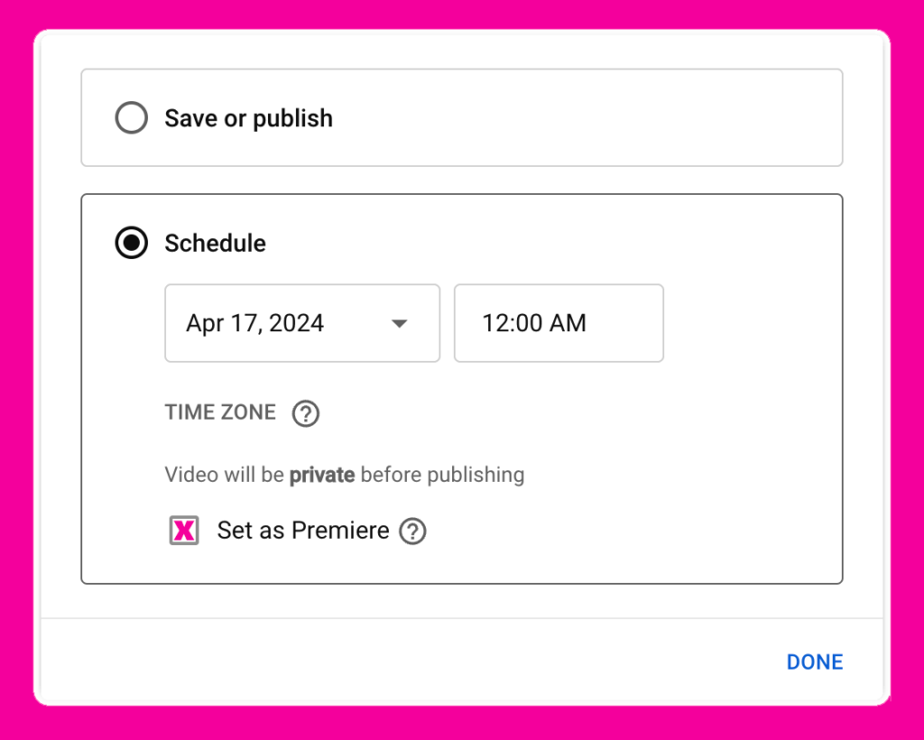Click the 12:00 AM time field
The image size is (924, 740).
(558, 323)
